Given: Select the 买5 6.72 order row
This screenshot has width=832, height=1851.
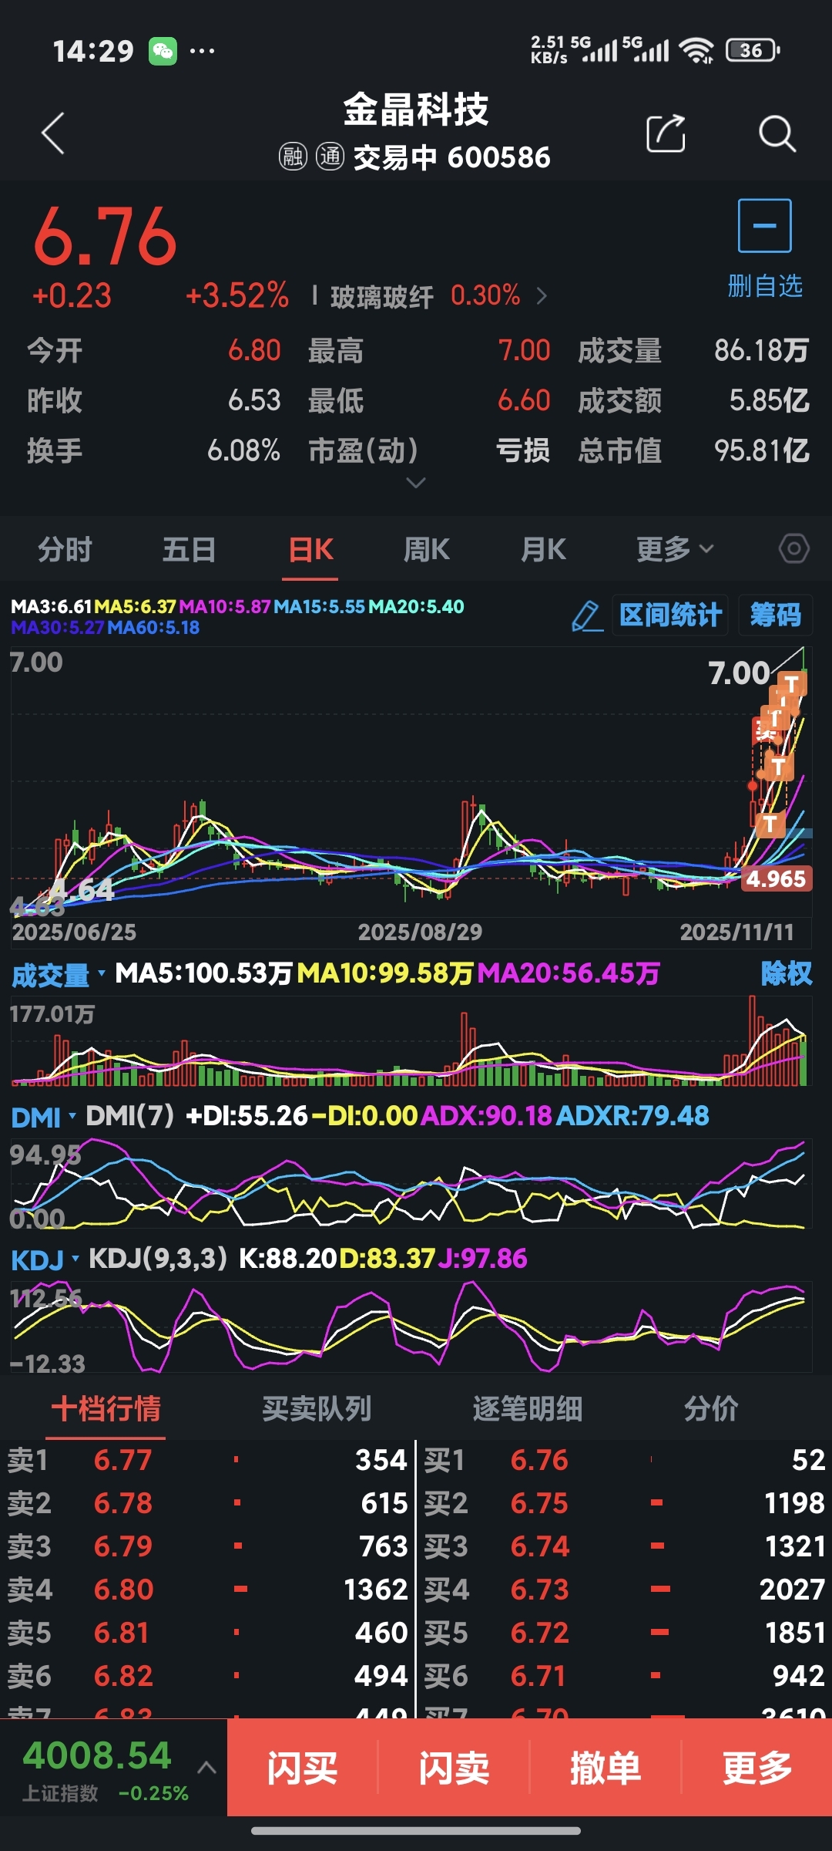Looking at the screenshot, I should tap(625, 1632).
